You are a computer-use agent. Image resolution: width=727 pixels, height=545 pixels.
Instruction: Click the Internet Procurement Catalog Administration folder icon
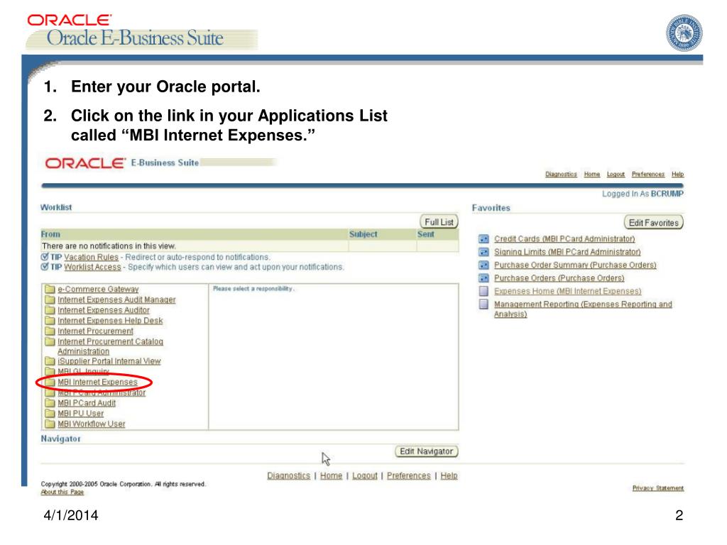click(50, 341)
